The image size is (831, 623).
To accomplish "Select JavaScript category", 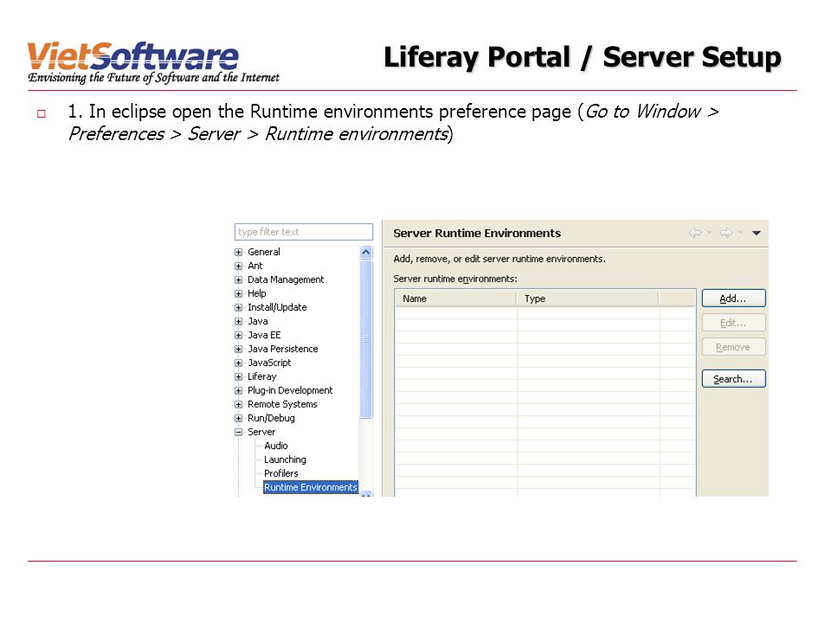I will [269, 363].
